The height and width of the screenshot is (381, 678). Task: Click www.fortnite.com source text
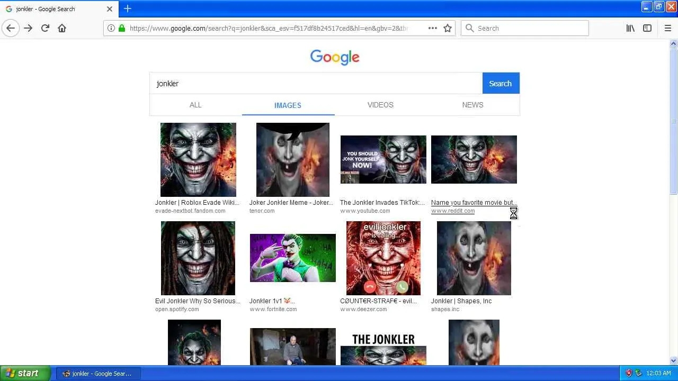click(273, 309)
